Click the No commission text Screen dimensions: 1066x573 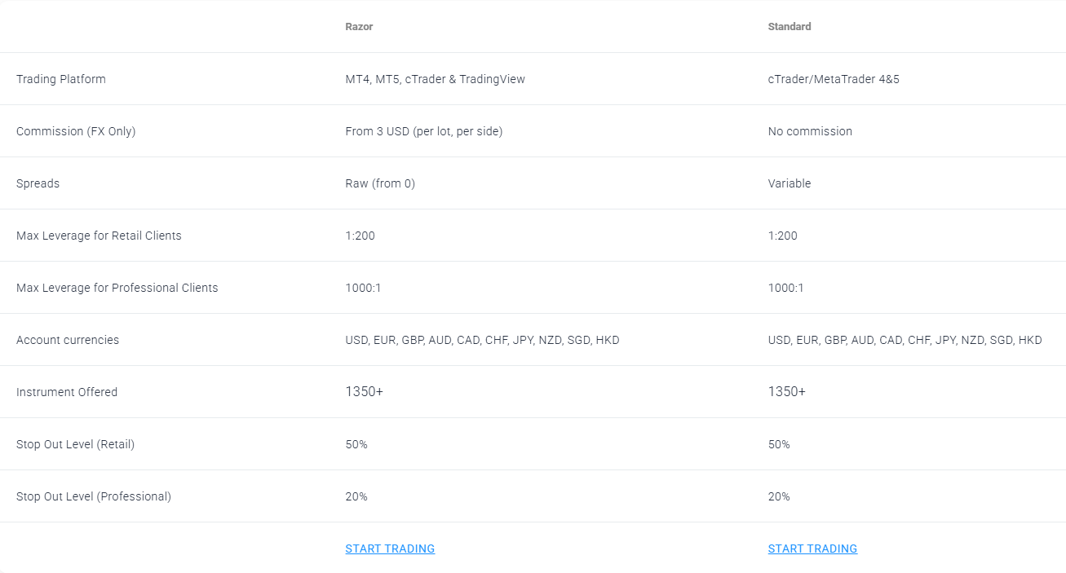pyautogui.click(x=810, y=131)
